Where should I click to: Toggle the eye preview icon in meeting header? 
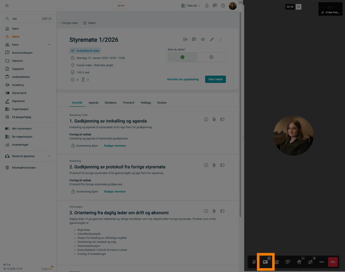203,40
